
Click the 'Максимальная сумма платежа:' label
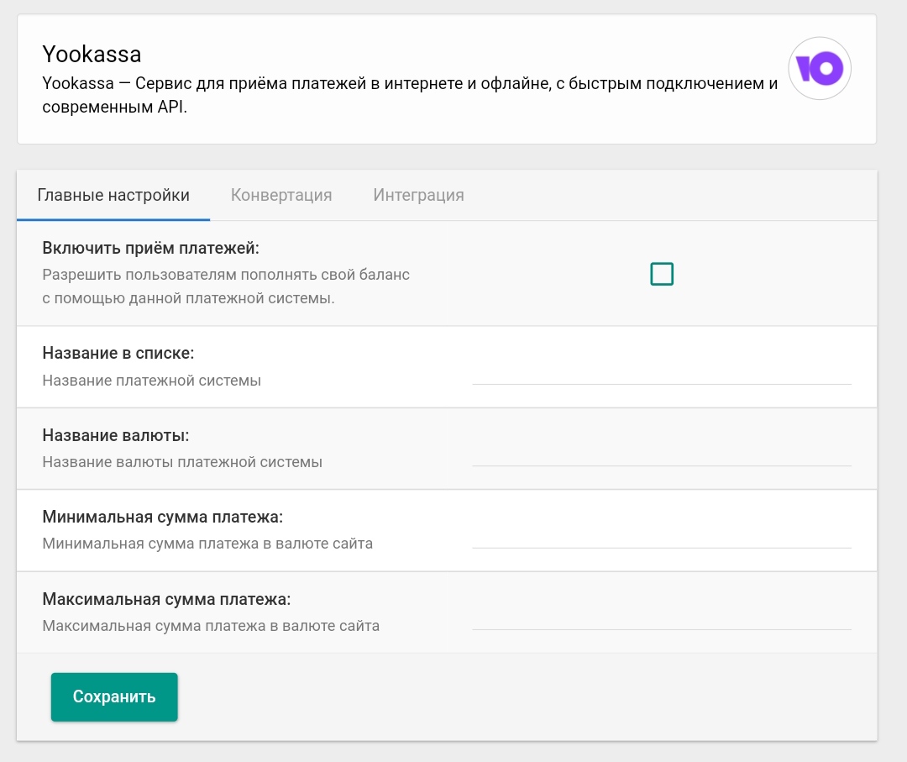click(166, 599)
